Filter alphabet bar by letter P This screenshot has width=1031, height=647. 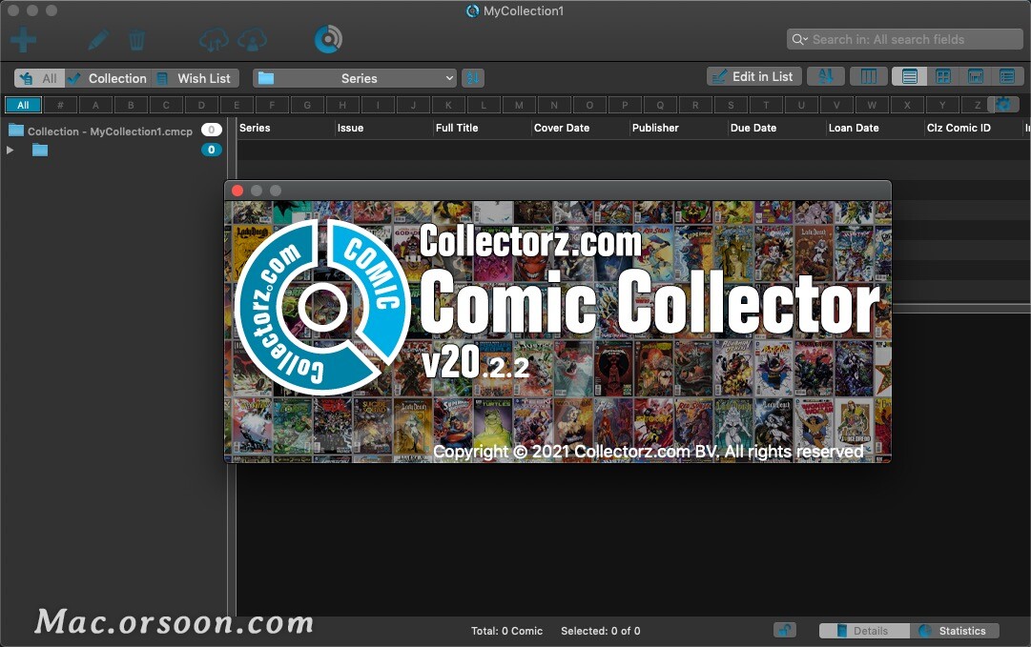pos(625,105)
